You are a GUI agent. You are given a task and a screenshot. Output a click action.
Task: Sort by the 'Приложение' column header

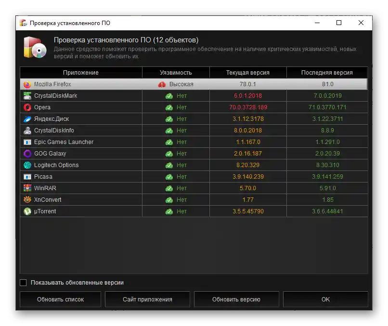(x=81, y=73)
